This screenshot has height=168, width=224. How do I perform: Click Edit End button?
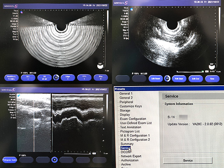point(196,79)
